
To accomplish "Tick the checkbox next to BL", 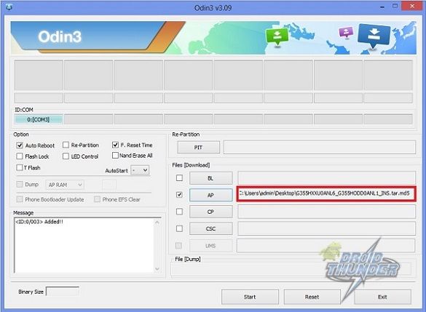I will click(x=179, y=177).
